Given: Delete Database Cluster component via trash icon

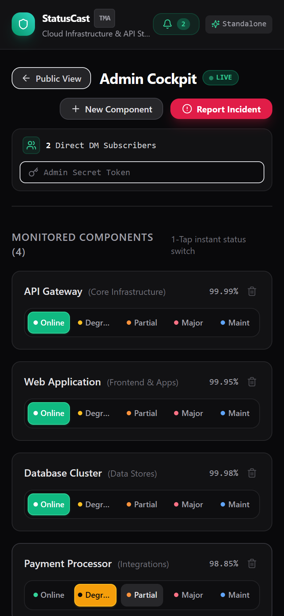Looking at the screenshot, I should click(x=252, y=473).
